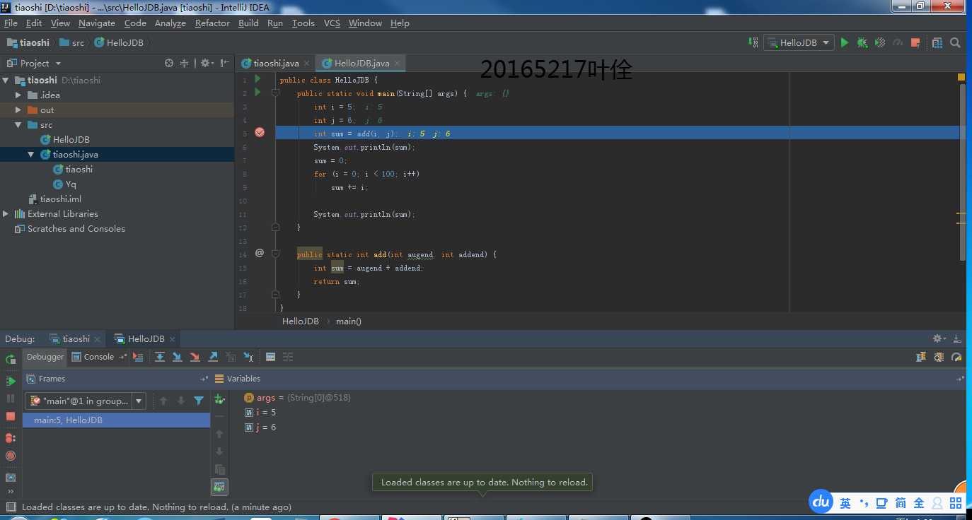Toggle tool window buttons in status bar
This screenshot has width=972, height=520.
click(x=11, y=507)
